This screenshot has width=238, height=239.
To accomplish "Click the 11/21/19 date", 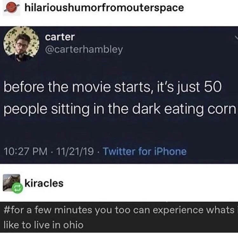I will pos(75,152).
